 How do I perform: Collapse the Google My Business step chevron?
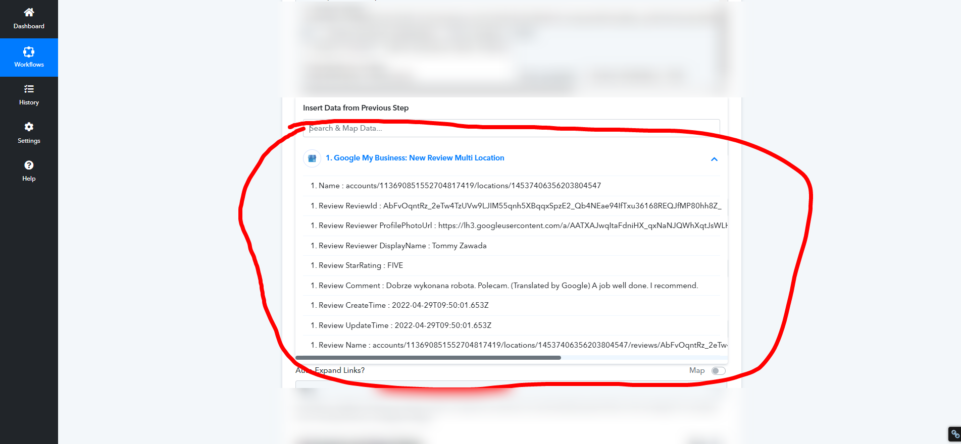(x=714, y=159)
